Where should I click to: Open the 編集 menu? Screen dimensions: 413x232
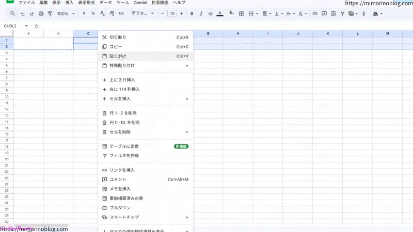[x=43, y=3]
